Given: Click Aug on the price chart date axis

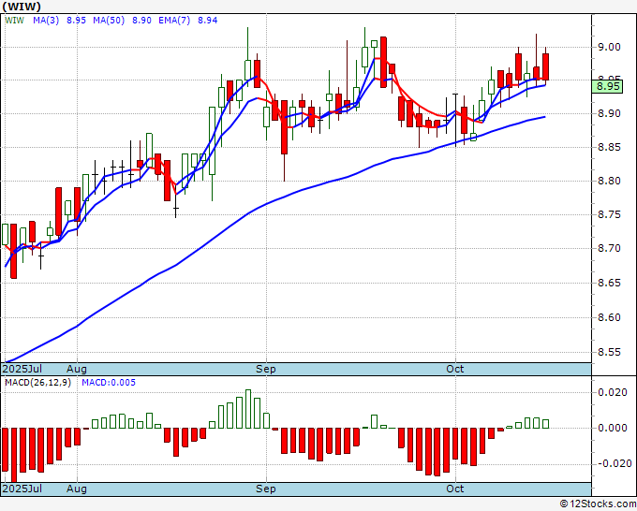Looking at the screenshot, I should pyautogui.click(x=77, y=369).
